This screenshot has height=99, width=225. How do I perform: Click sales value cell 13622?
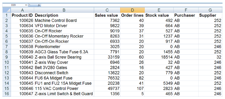click(x=107, y=73)
